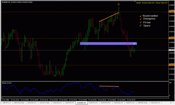The width and height of the screenshot is (175, 105).
Task: Click the active EURGBP,M5 tab
Action: [81, 103]
